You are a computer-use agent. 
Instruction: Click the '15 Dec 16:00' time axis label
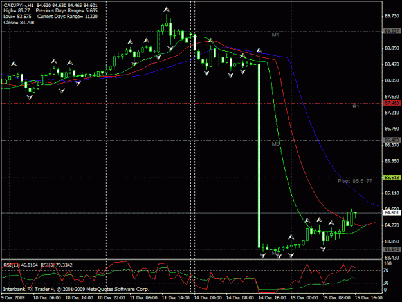click(x=369, y=298)
